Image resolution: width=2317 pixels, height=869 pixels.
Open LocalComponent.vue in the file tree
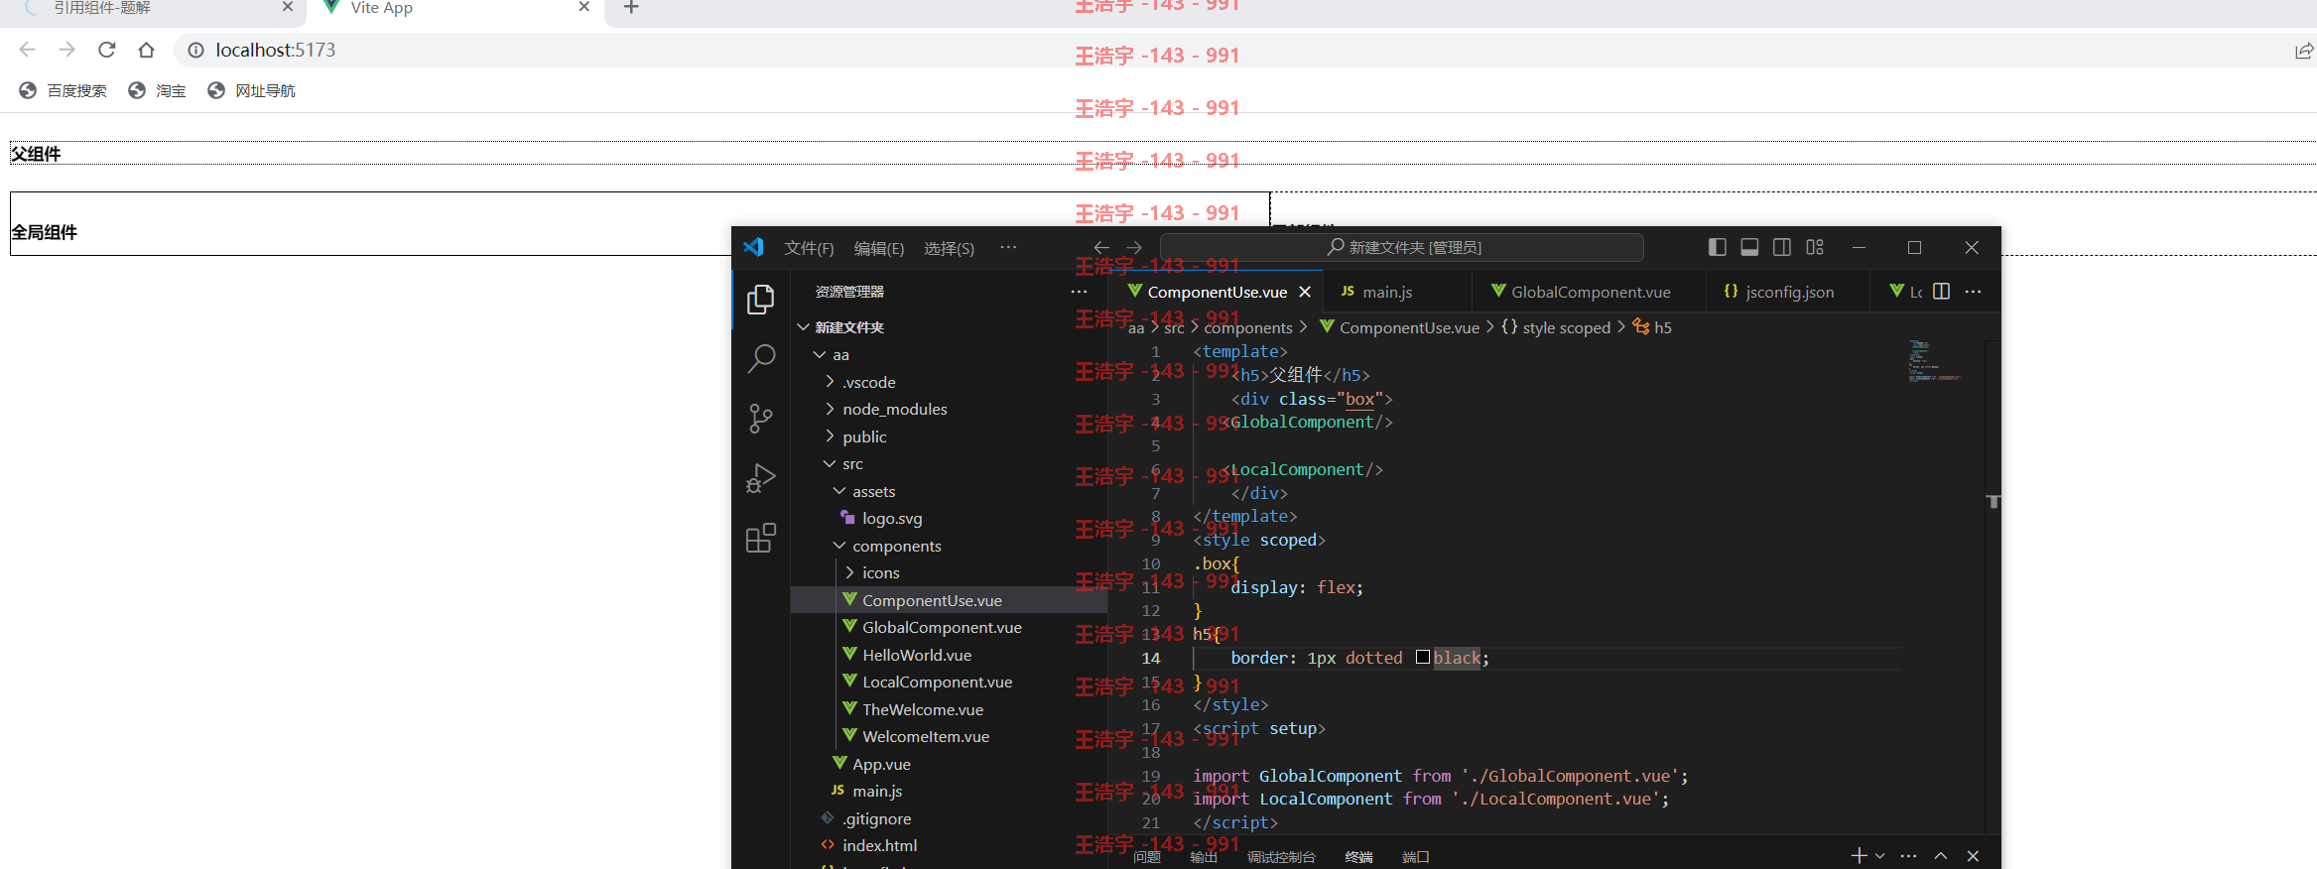click(937, 682)
